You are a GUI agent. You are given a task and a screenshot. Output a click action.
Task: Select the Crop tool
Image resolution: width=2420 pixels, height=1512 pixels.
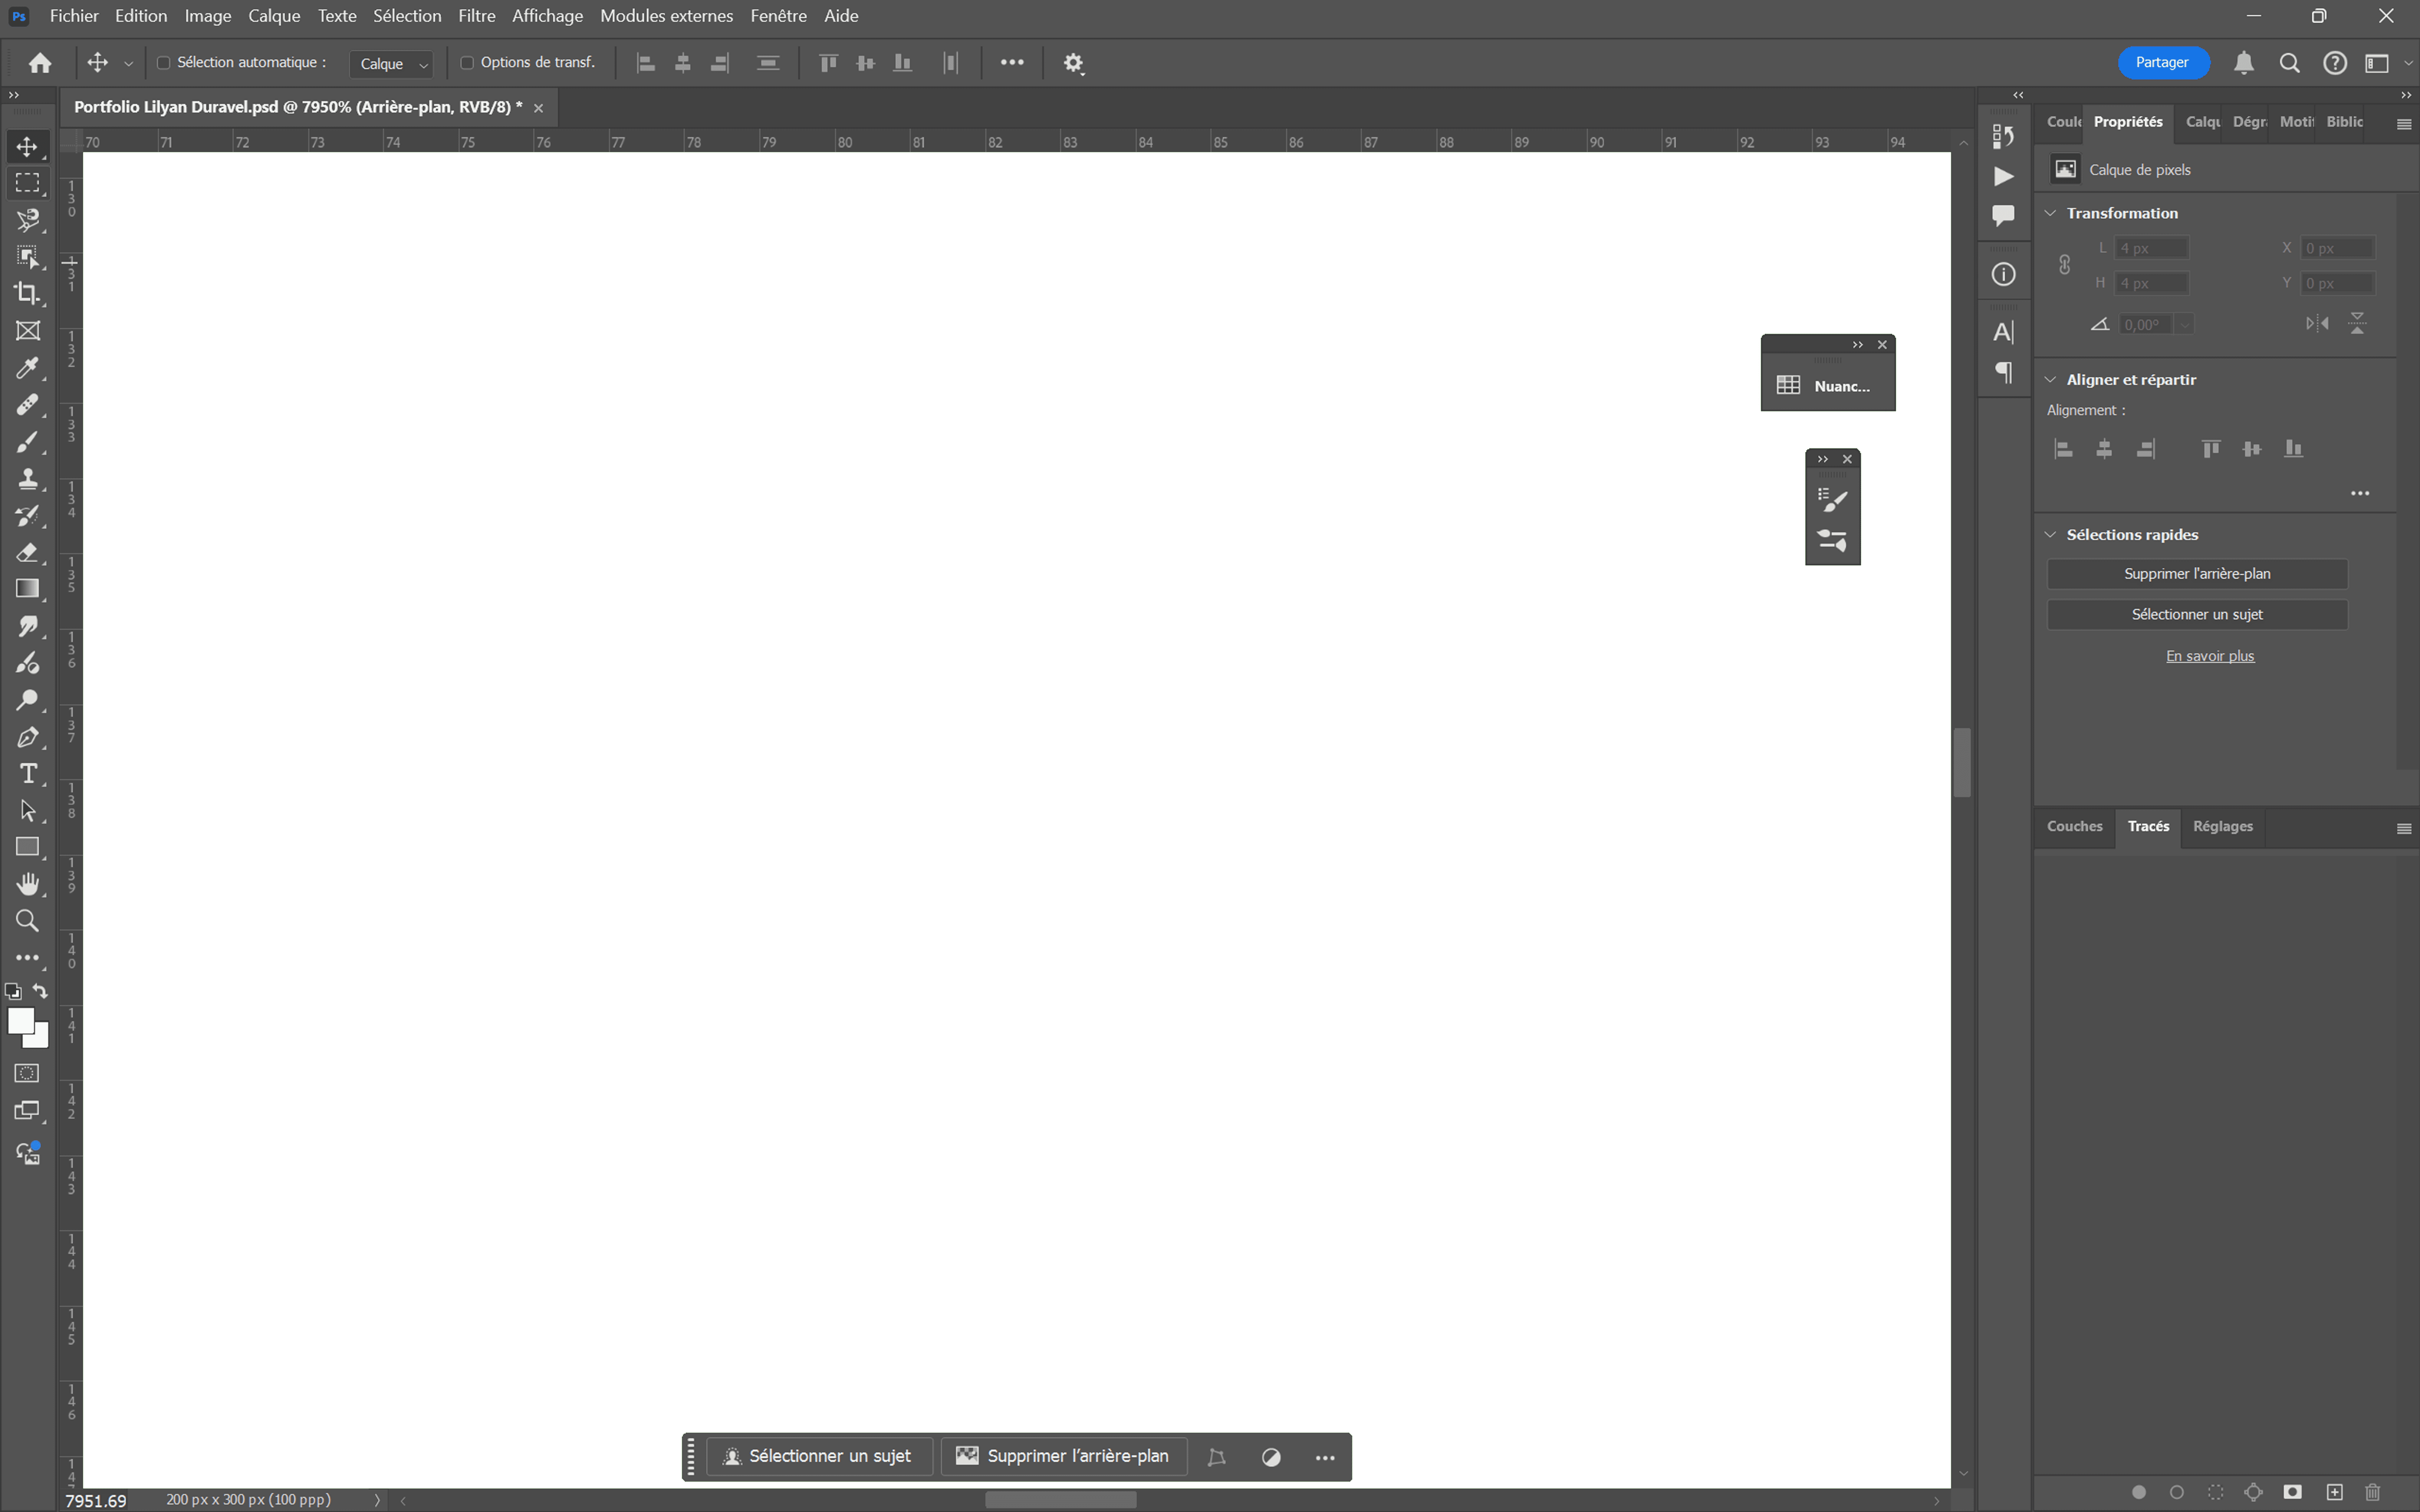(27, 293)
